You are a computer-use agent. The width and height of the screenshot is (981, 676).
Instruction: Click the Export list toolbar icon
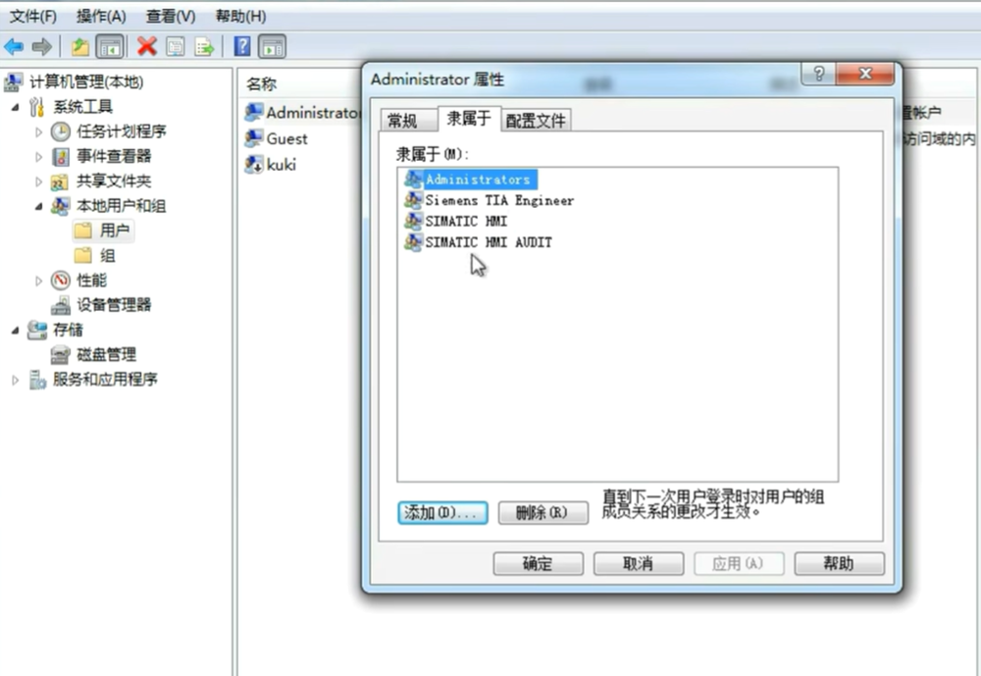[x=203, y=46]
